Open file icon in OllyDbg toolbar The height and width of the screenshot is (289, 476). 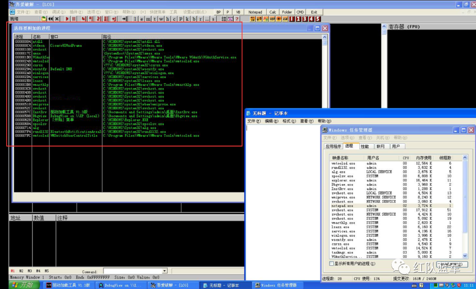tap(44, 19)
